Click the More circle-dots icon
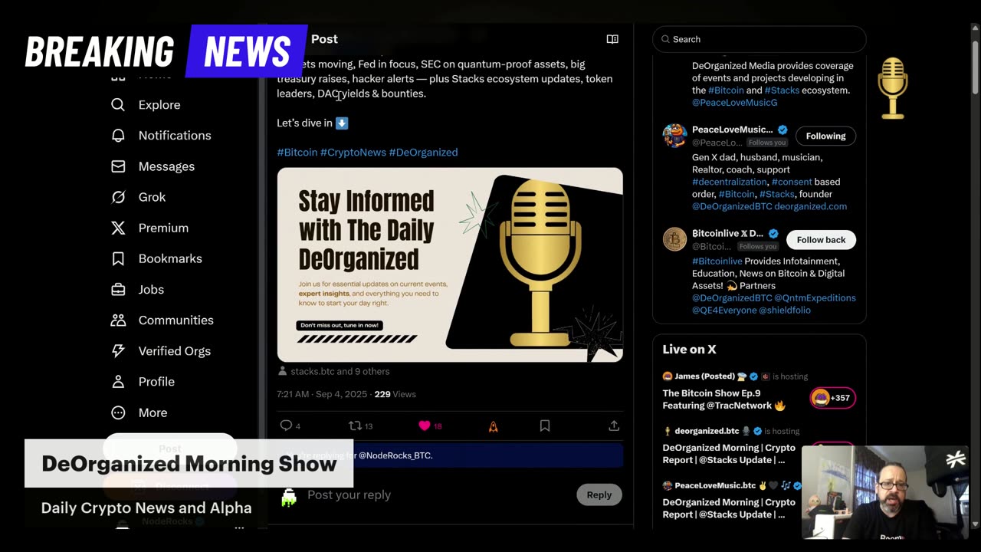The height and width of the screenshot is (552, 981). tap(118, 412)
